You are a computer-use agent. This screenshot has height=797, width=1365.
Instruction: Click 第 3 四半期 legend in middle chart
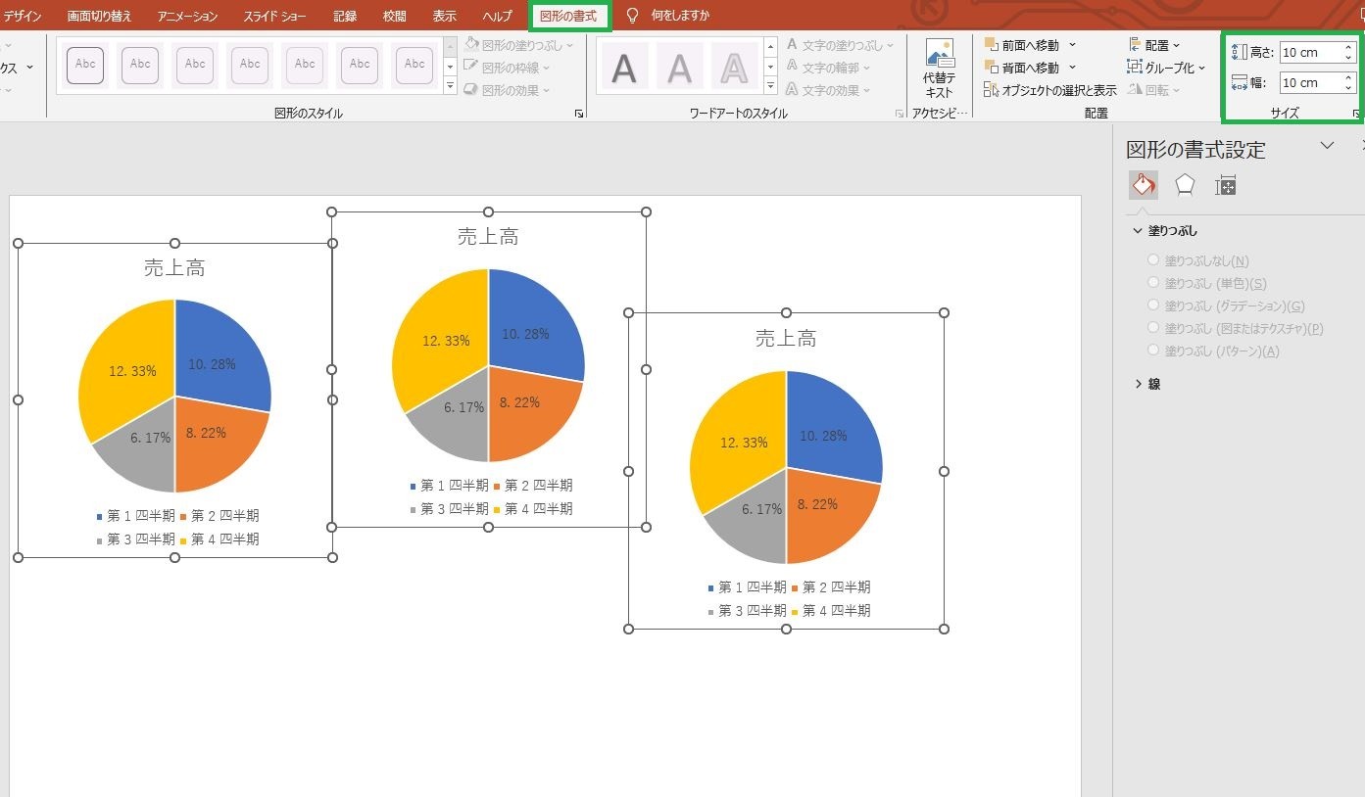click(449, 509)
